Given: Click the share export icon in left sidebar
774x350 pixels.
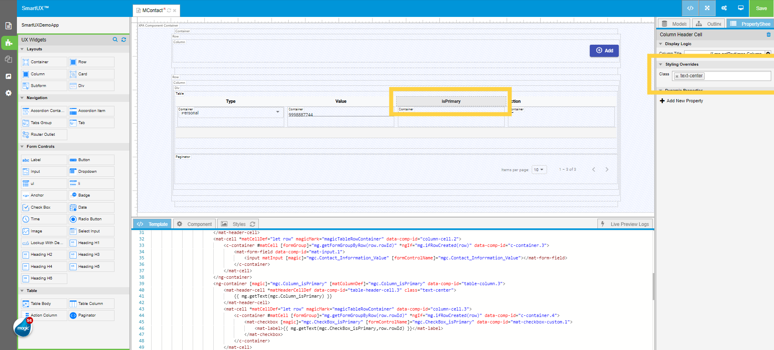Looking at the screenshot, I should [8, 76].
